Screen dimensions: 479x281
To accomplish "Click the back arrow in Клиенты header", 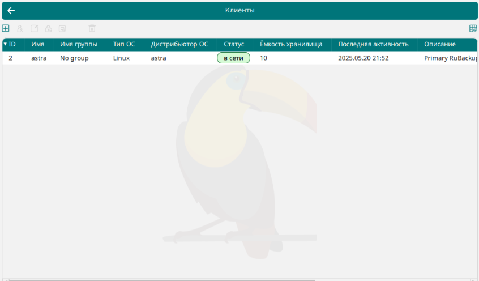I will 11,11.
